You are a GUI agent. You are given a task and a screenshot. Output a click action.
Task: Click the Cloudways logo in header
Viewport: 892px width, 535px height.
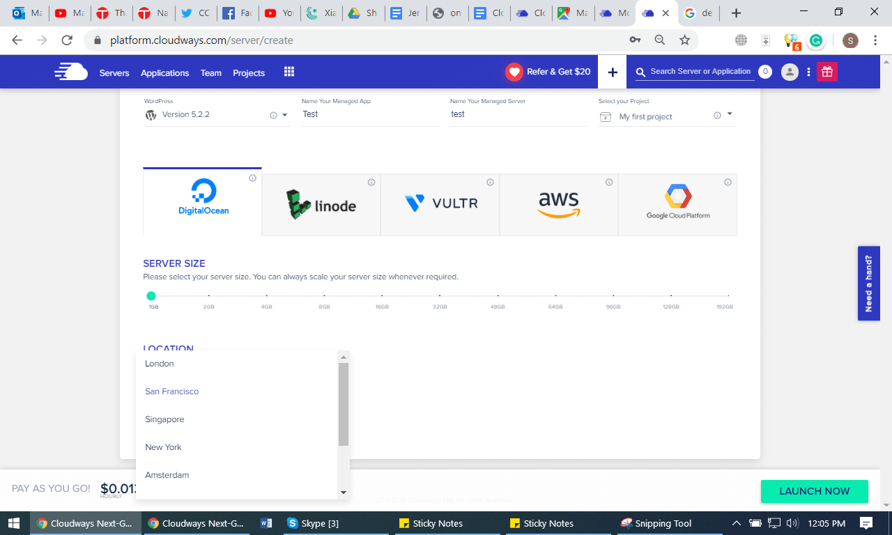click(71, 72)
